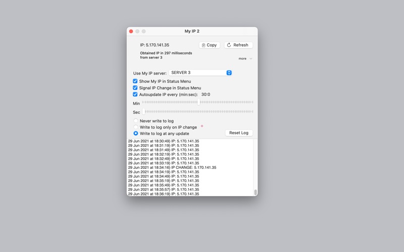
Task: Choose Write to log only on IP change
Action: tap(135, 127)
